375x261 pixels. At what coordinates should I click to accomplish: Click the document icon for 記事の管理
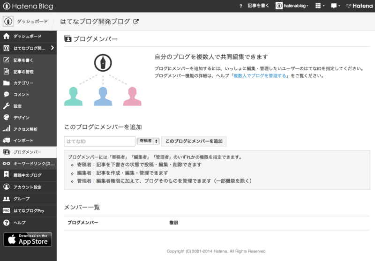click(x=7, y=71)
